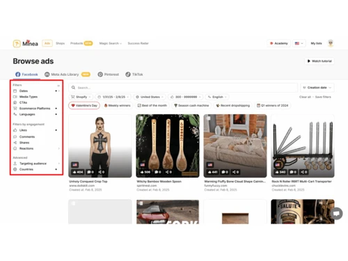Image resolution: width=348 pixels, height=261 pixels.
Task: Click the calendar icon beside Dates
Action: tap(15, 90)
